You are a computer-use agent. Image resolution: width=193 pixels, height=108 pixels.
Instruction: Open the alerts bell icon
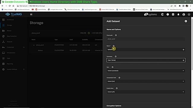tap(178, 14)
